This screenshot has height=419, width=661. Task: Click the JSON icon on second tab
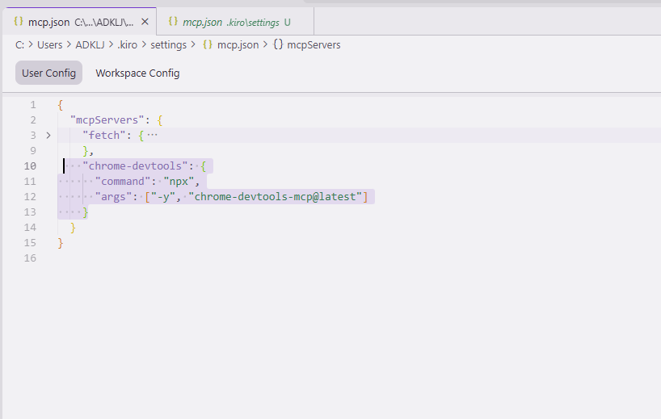173,22
